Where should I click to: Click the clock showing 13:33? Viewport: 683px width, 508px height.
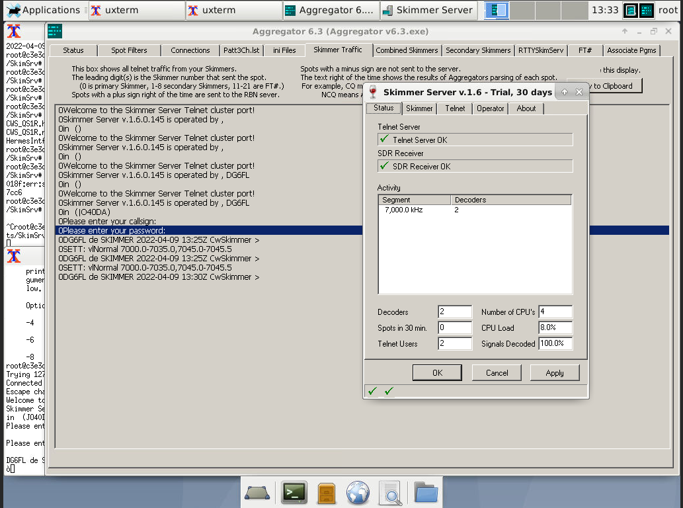tap(604, 10)
